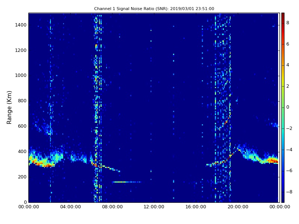Click the dark blue bottom of the colorbar
299x224 pixels.
pyautogui.click(x=283, y=200)
